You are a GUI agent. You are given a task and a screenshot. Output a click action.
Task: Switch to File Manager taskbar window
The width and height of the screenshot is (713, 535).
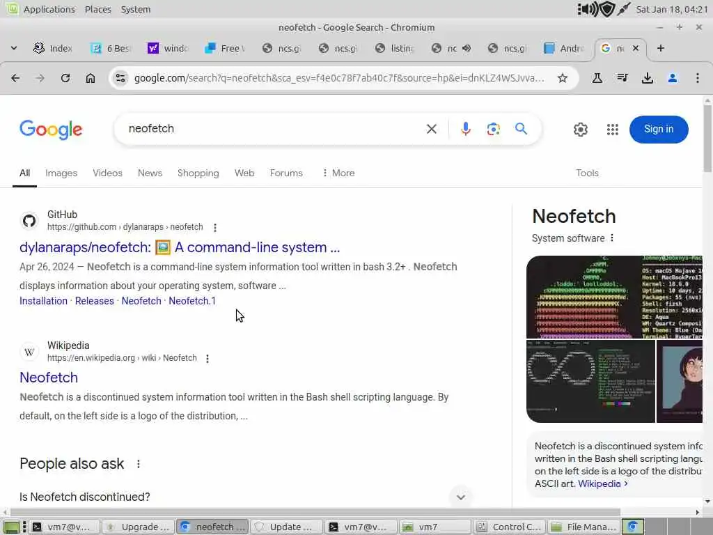(584, 527)
